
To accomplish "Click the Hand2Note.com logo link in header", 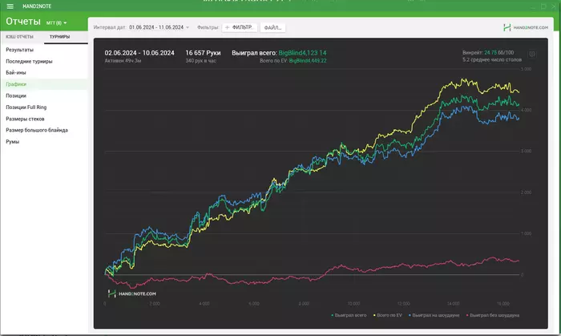I will coord(526,27).
